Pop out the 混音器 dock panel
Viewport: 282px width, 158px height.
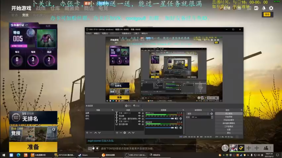[183, 110]
